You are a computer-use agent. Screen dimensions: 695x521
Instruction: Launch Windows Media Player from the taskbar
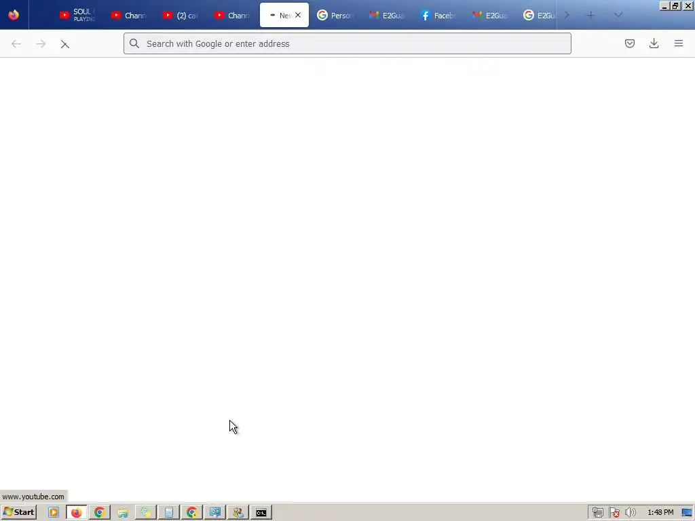tap(54, 512)
